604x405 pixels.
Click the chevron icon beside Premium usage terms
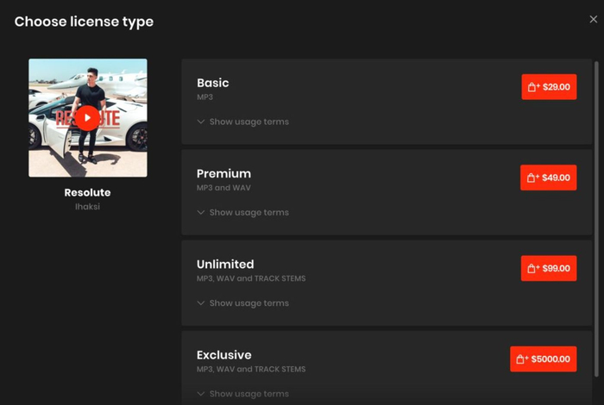tap(201, 212)
